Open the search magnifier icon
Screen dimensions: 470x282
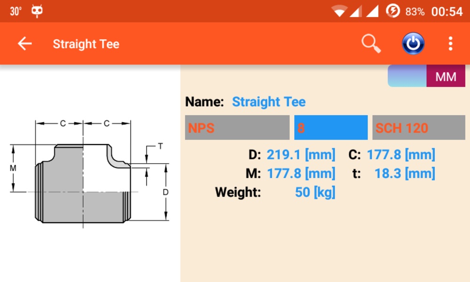tap(371, 44)
